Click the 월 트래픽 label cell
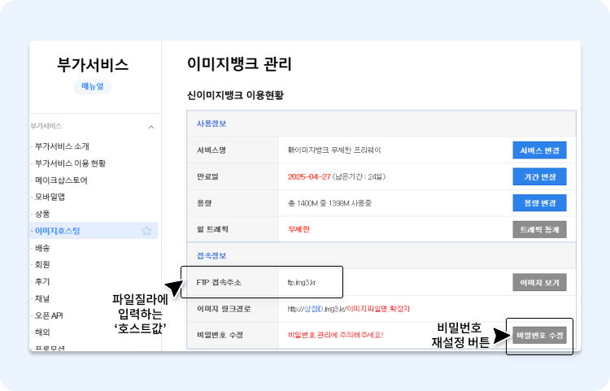 tap(233, 229)
